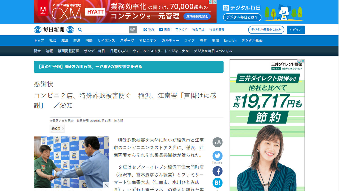This screenshot has height=191, width=339.
Task: Click 成功事例を読む ad button
Action: pyautogui.click(x=197, y=16)
